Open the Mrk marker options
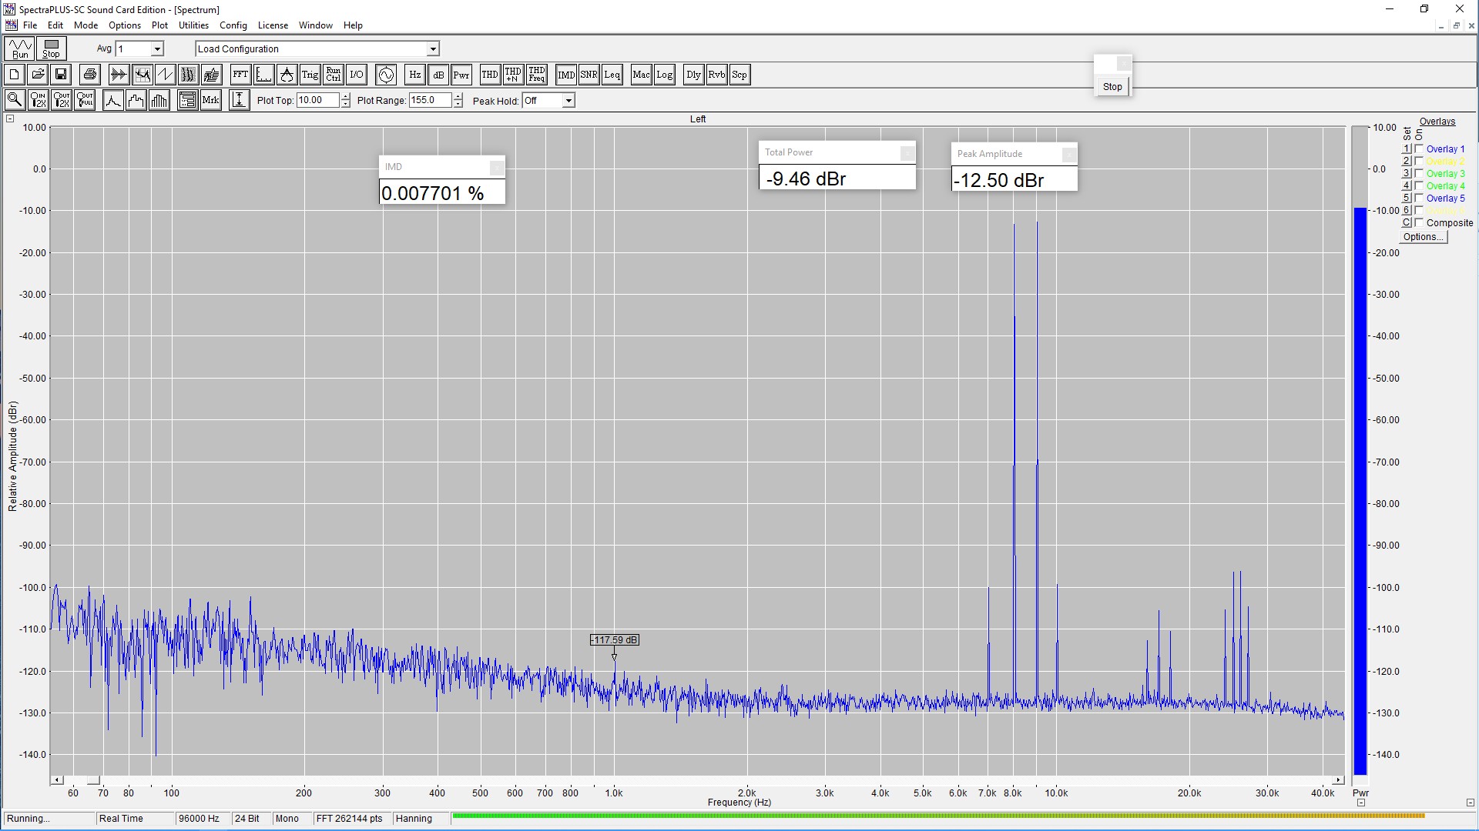1479x831 pixels. (x=210, y=100)
